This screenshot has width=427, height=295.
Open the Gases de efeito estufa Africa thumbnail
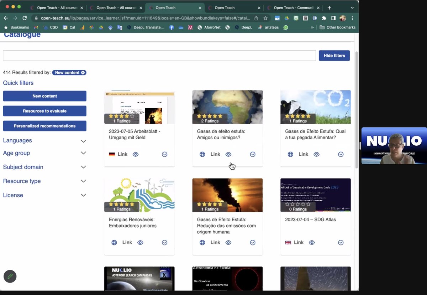(227, 107)
